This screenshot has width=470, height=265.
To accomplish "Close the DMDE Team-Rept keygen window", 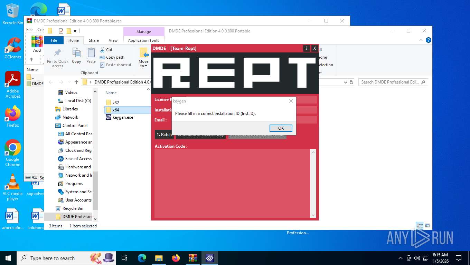I will 314,48.
